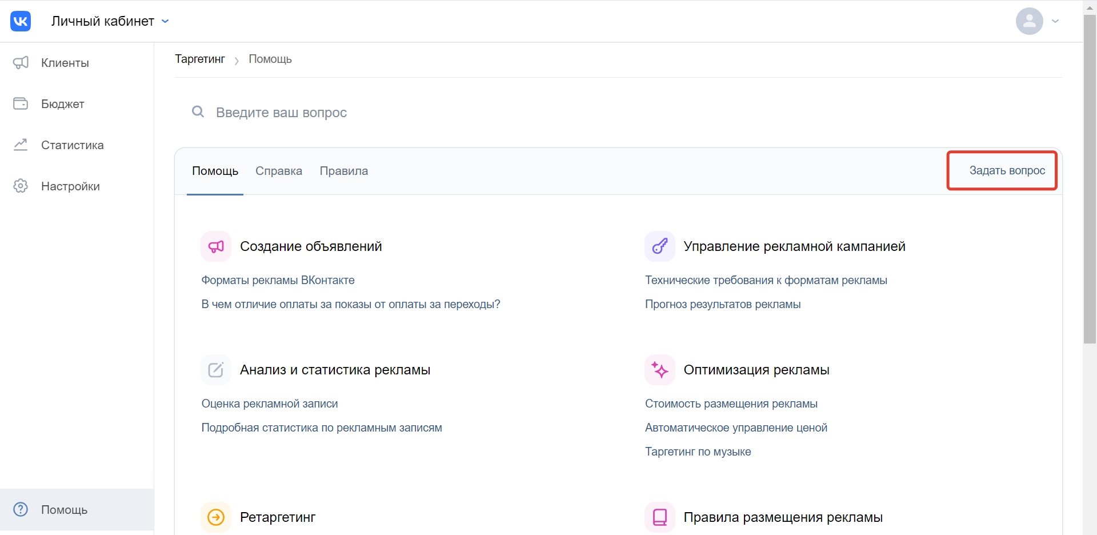Click the Бюджет wallet icon
This screenshot has height=535, width=1097.
tap(21, 103)
